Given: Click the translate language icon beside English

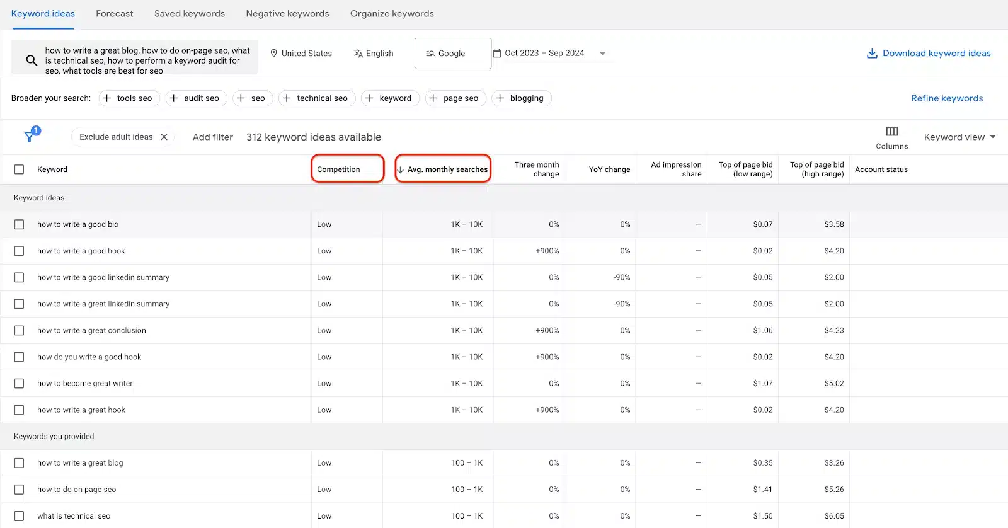Looking at the screenshot, I should [x=358, y=54].
